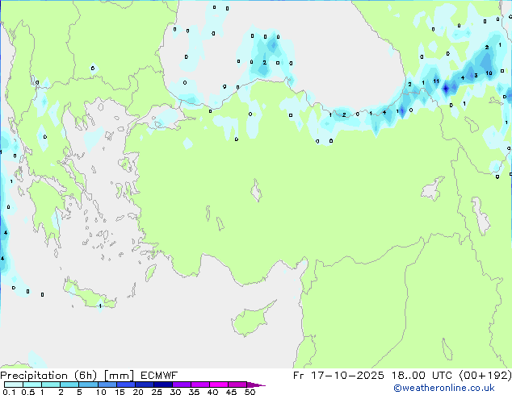Click the above-50 arrow tip of legend

pos(256,385)
